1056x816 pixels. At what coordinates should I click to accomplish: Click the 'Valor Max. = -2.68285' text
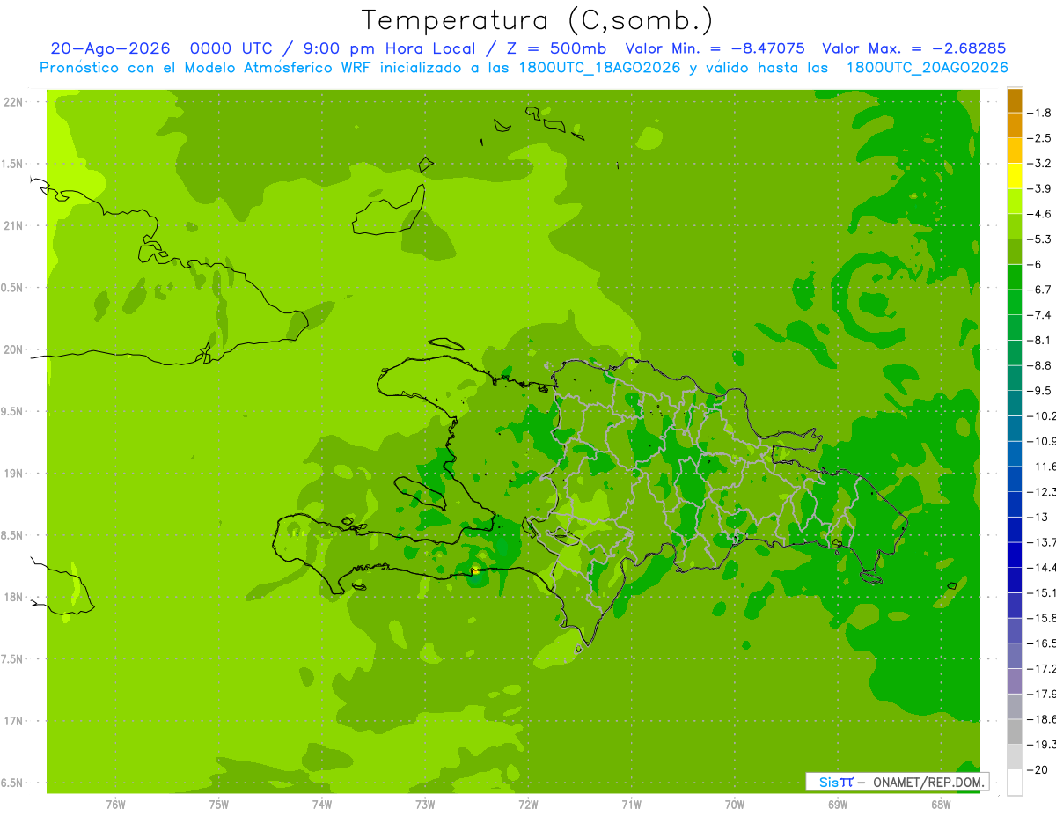click(x=913, y=48)
